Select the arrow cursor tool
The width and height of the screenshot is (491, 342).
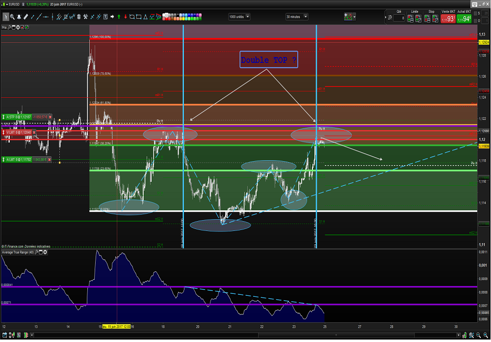point(6,17)
